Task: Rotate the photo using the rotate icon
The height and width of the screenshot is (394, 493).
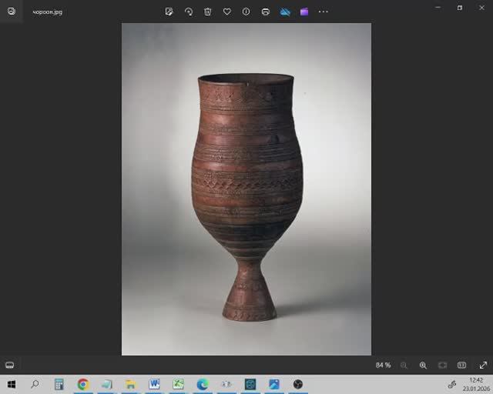Action: [189, 12]
